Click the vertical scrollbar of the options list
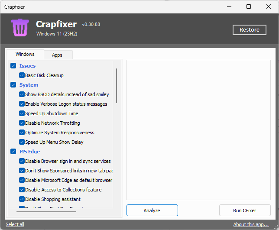The image size is (279, 230). [117, 86]
